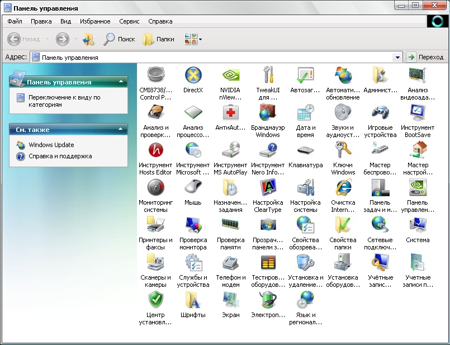Open the CMI8738 Control Panel item

click(155, 83)
